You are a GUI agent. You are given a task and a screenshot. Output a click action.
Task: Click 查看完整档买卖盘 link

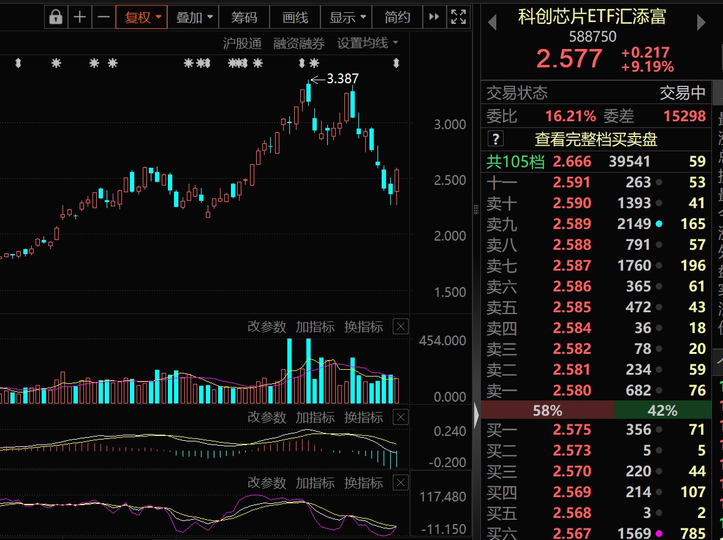[596, 139]
